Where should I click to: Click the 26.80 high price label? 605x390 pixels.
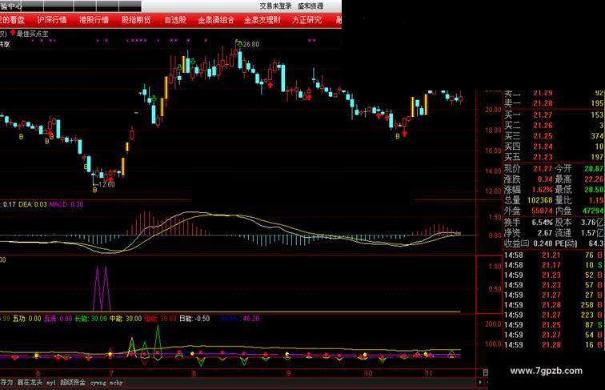tap(251, 44)
